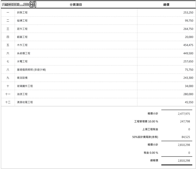Click the price 449,500
The width and height of the screenshot is (196, 169).
point(188,53)
